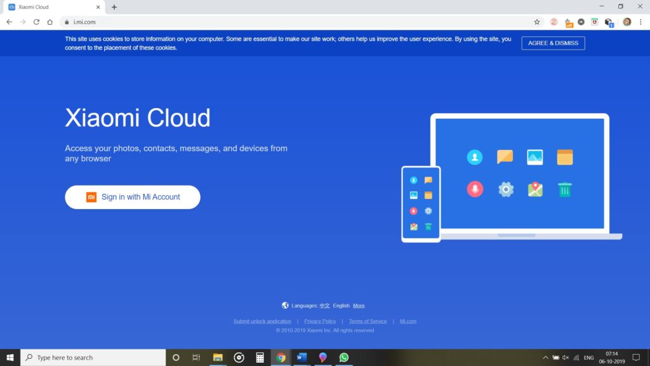Click the notes icon on laptop illustration
The height and width of the screenshot is (366, 650).
click(x=564, y=158)
